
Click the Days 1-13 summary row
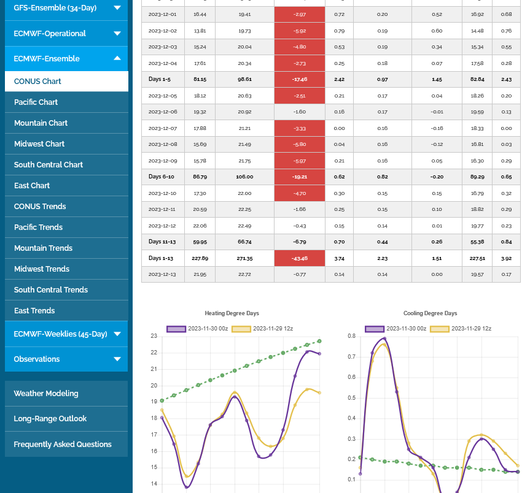pyautogui.click(x=330, y=258)
